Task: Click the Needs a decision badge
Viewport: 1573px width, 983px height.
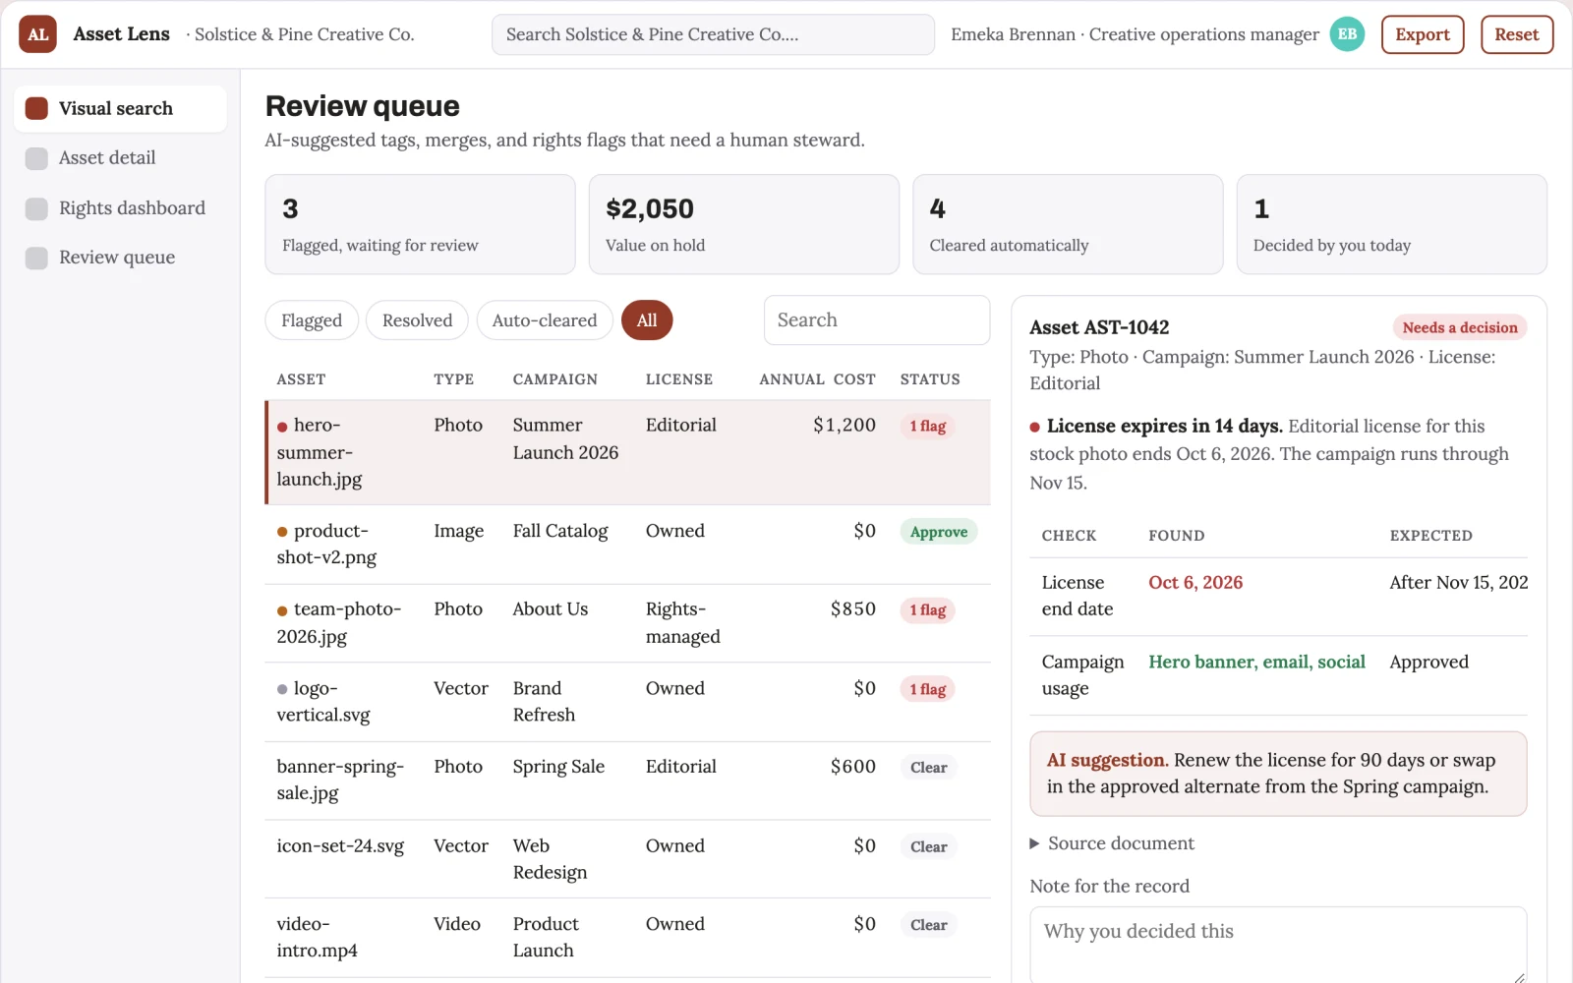Action: point(1460,327)
